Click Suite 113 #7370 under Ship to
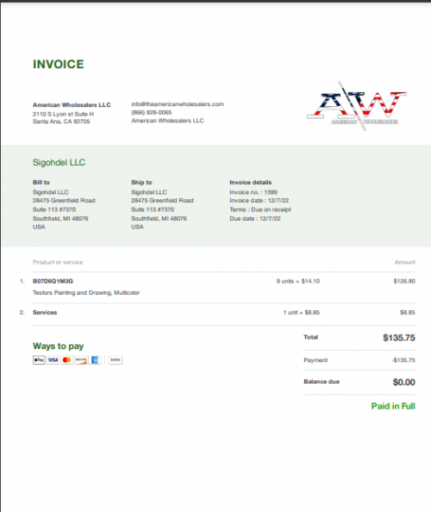 (153, 209)
